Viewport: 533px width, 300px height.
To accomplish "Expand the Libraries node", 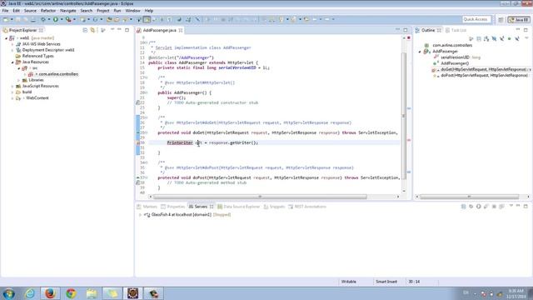I will (x=18, y=80).
